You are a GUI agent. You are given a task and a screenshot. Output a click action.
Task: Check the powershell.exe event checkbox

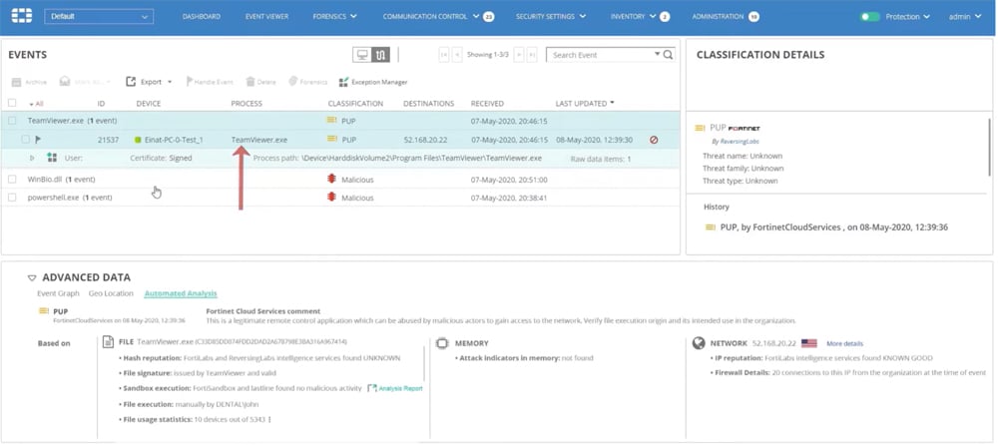(12, 198)
